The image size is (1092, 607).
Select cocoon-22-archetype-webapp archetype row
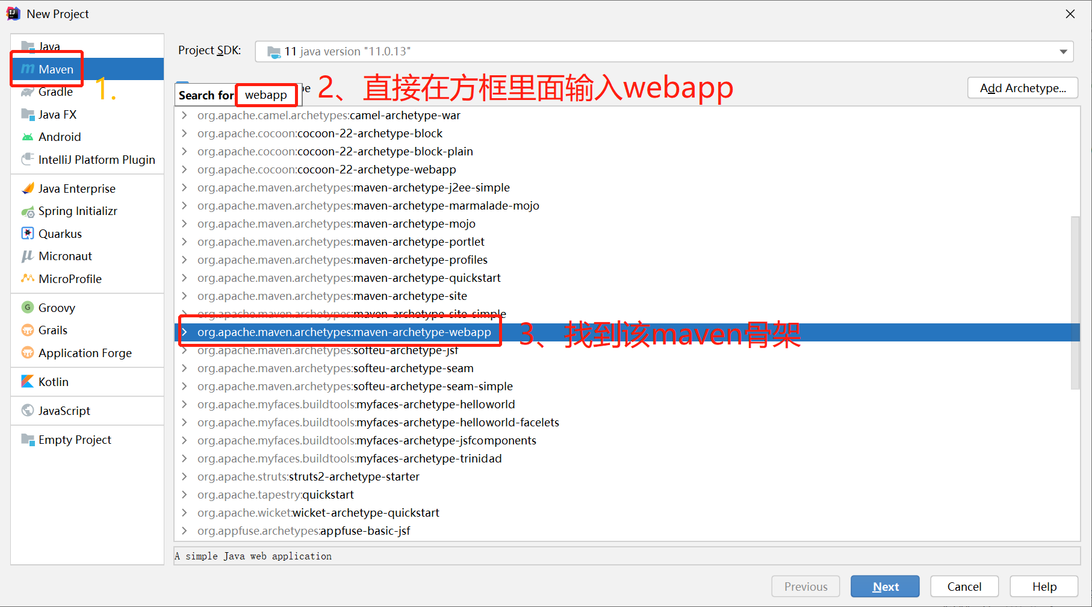point(626,170)
